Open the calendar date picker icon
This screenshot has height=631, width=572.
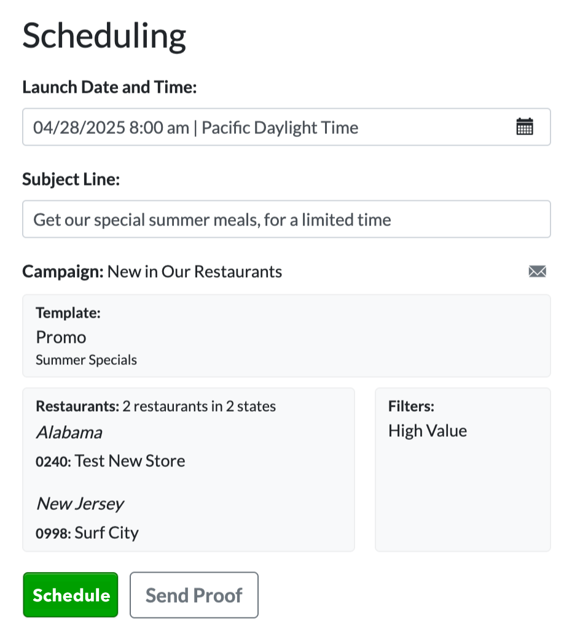(x=525, y=127)
